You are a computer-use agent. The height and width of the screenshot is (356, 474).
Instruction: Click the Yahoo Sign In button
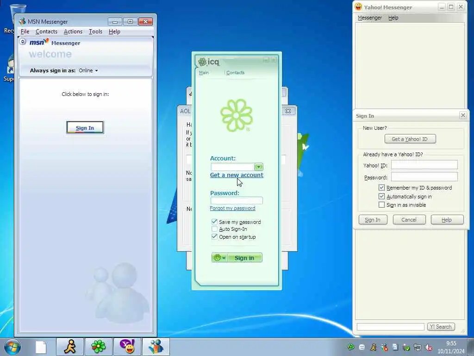[x=373, y=220]
